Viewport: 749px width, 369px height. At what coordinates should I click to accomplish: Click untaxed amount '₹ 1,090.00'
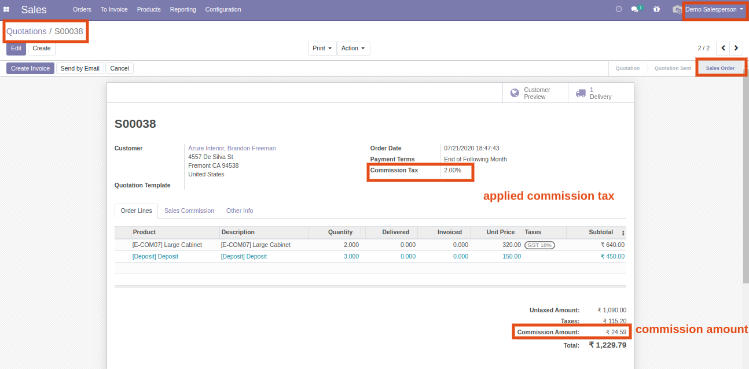coord(612,311)
